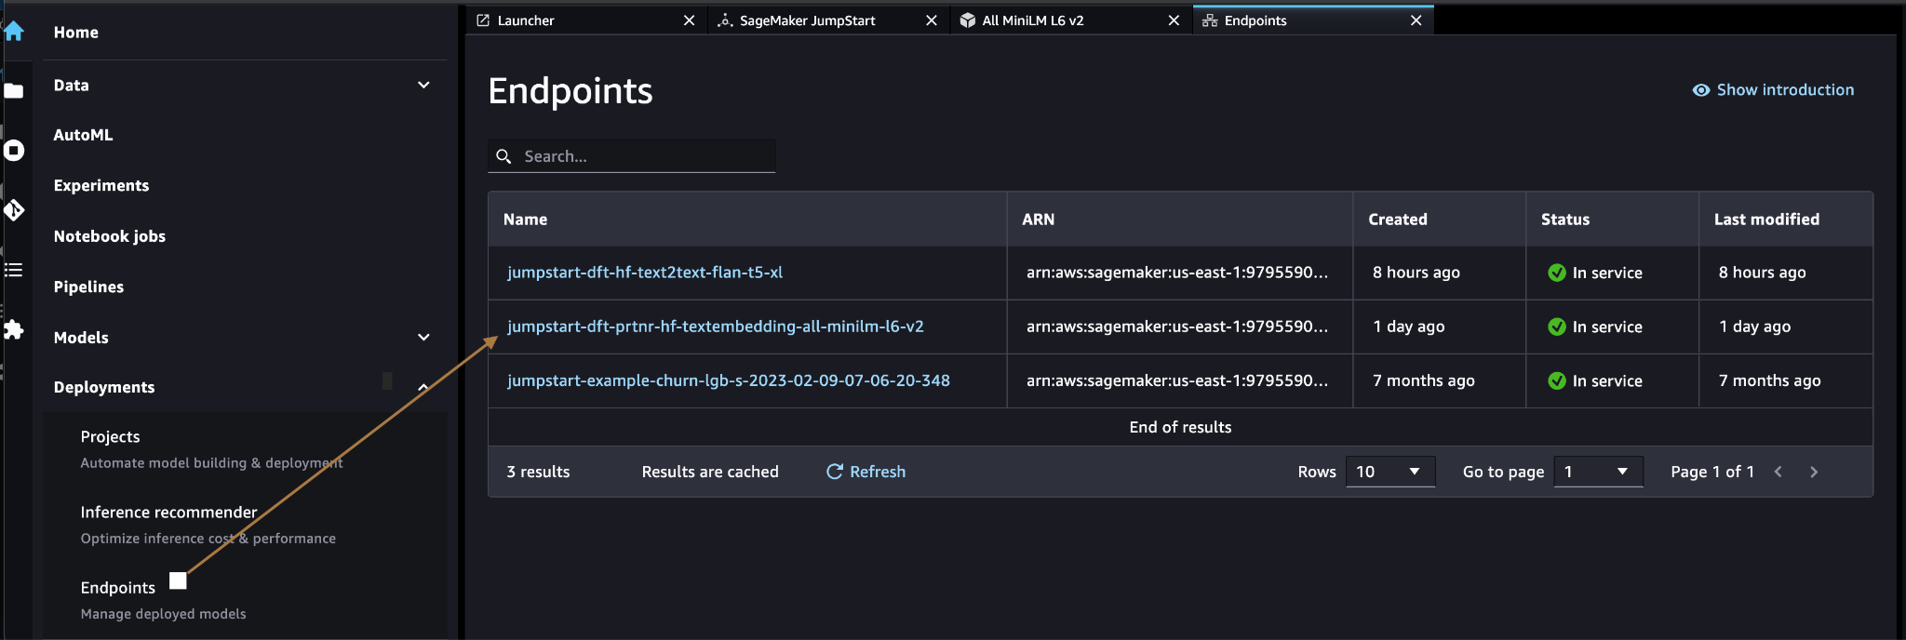Open the Git icon in left rail

coord(13,210)
